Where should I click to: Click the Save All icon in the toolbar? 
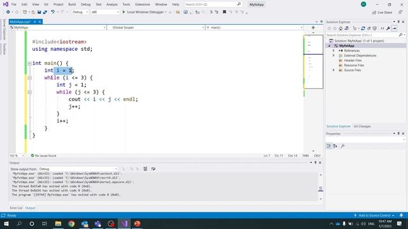45,12
